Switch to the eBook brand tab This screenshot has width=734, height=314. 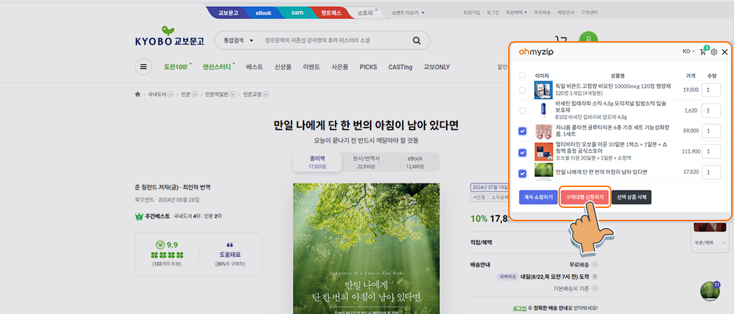coord(263,13)
